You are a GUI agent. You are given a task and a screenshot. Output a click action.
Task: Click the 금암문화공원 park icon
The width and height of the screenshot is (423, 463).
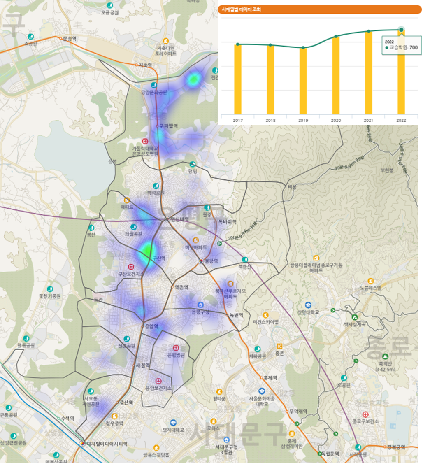153,85
